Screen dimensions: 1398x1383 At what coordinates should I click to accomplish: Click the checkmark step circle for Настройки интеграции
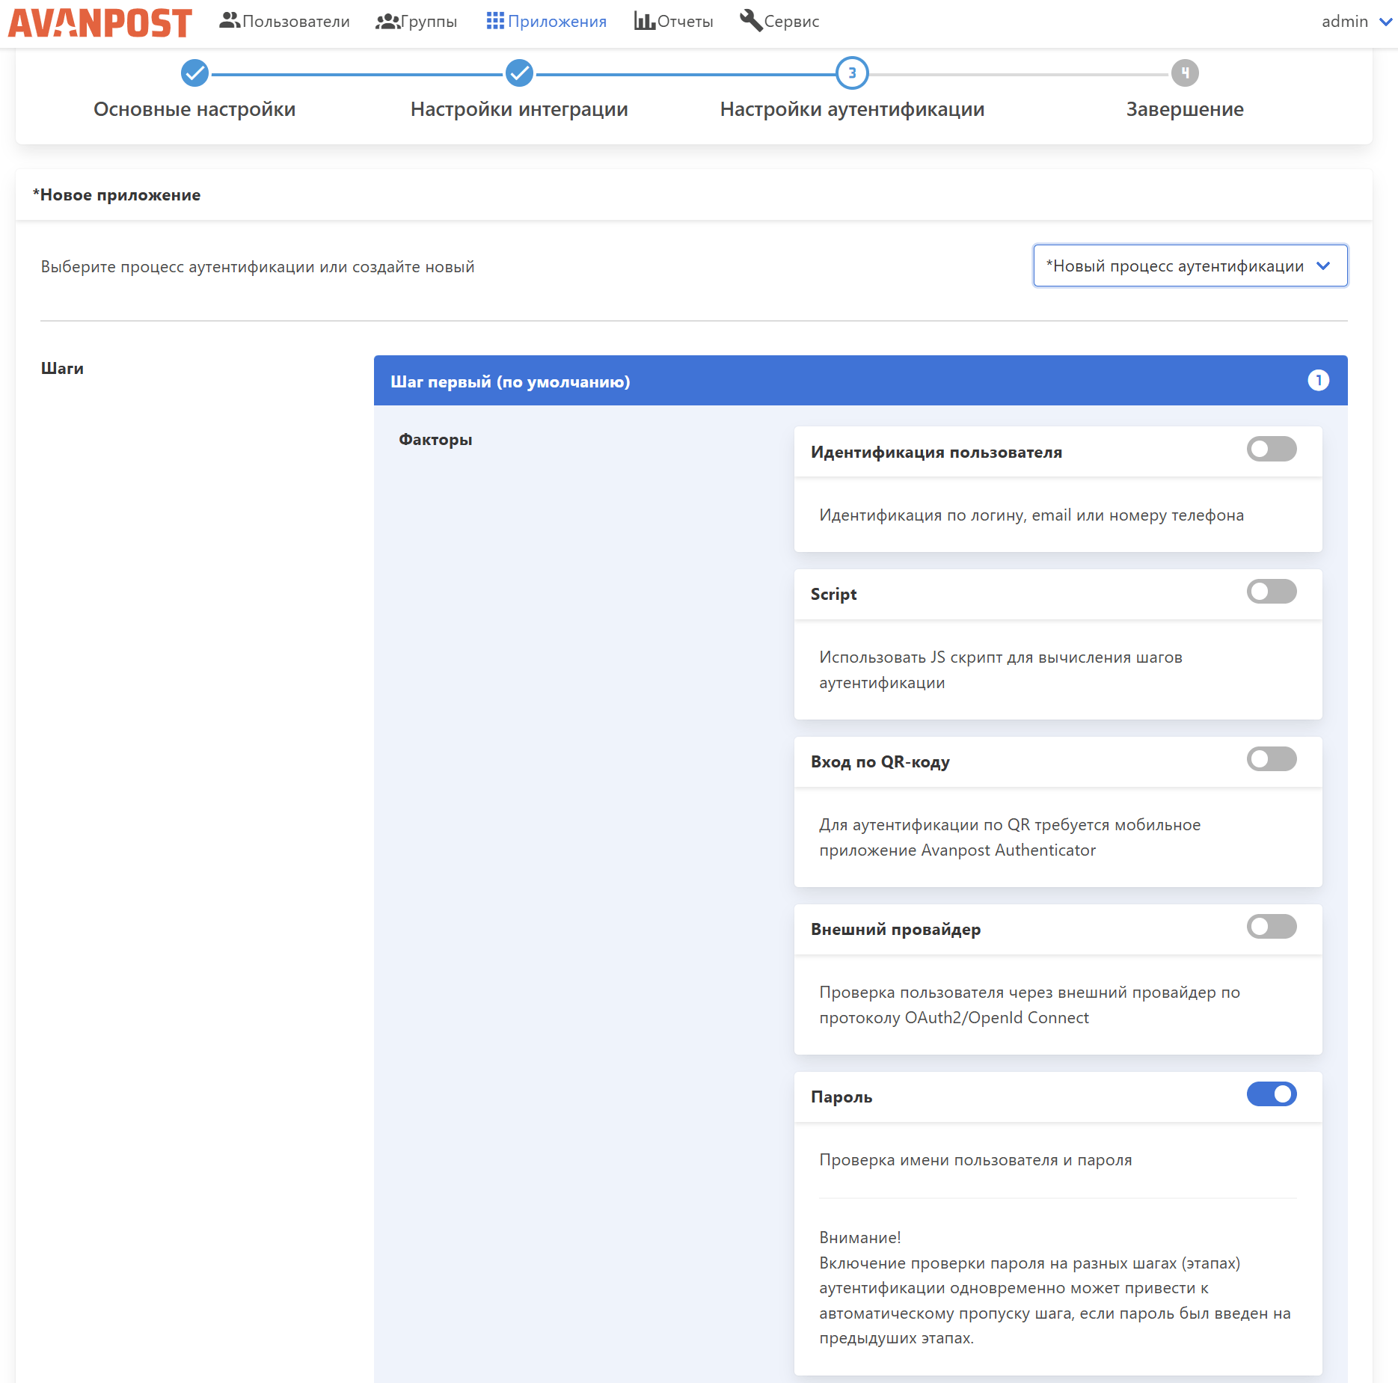[x=519, y=73]
